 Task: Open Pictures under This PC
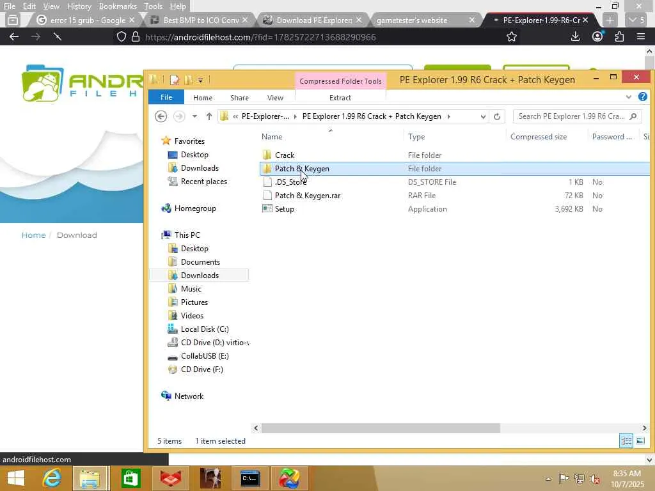(x=194, y=302)
